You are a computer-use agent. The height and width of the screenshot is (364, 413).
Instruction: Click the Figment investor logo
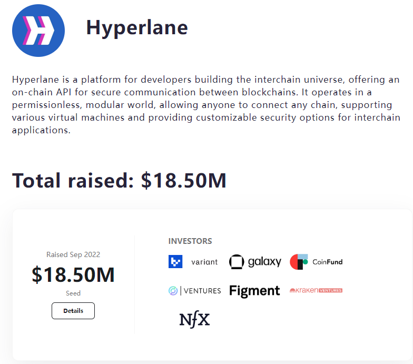tap(254, 291)
